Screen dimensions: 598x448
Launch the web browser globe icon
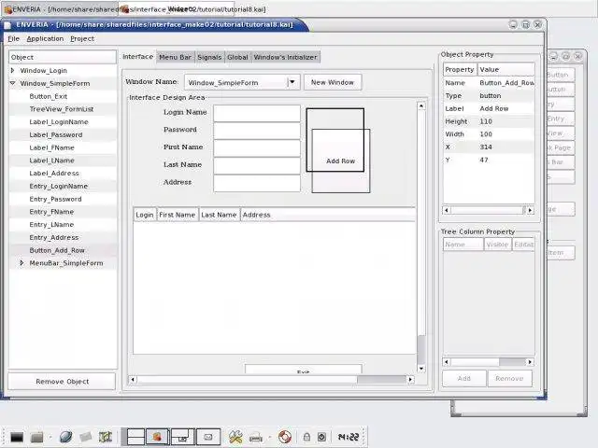pos(65,437)
